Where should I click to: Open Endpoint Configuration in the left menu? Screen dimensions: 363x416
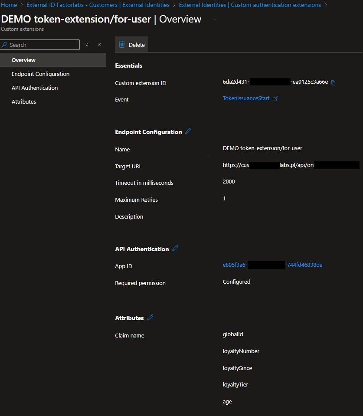pos(40,74)
